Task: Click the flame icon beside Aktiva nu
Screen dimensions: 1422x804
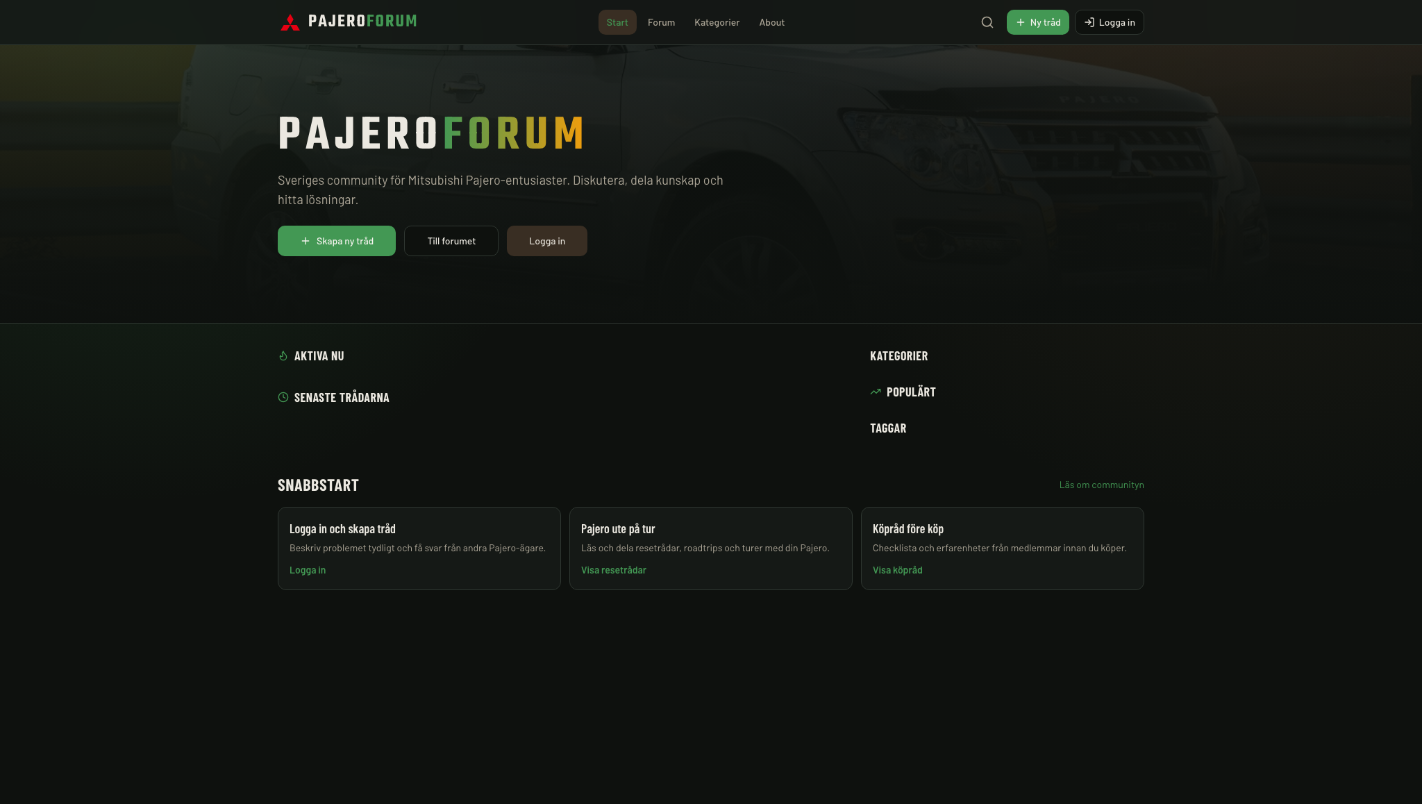Action: click(283, 355)
